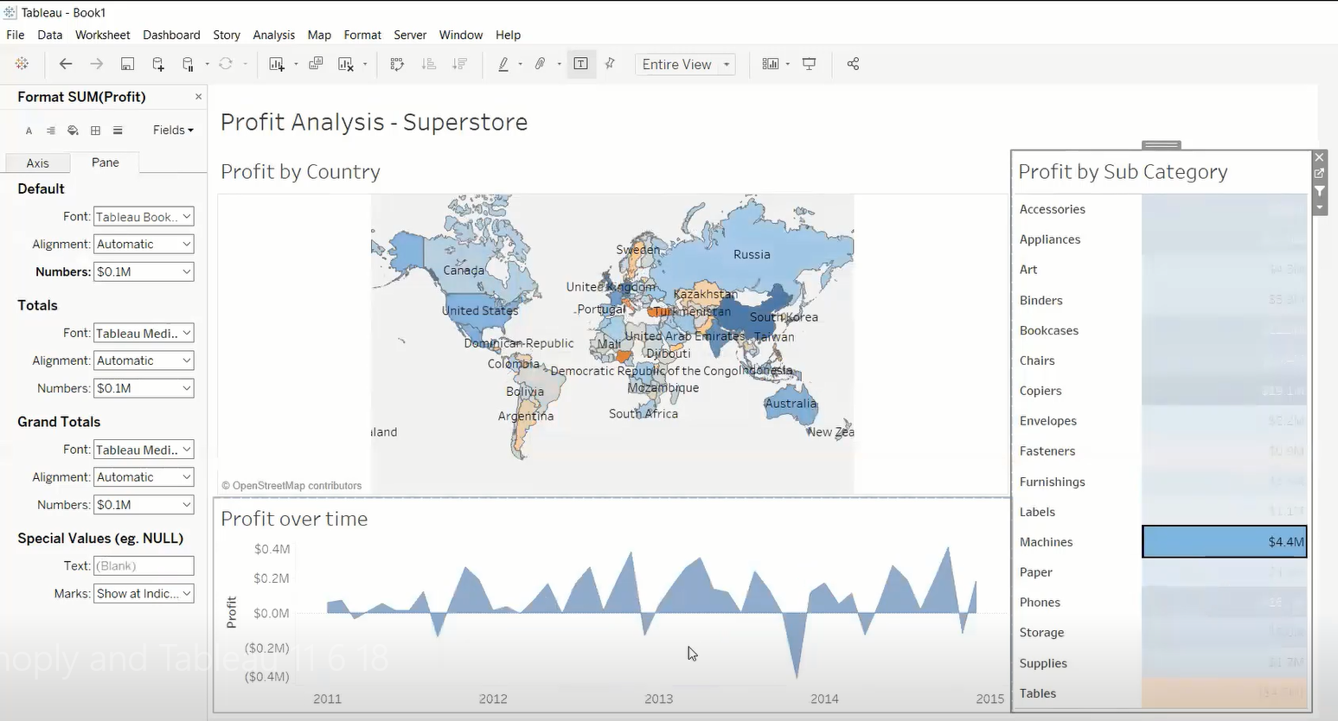Screen dimensions: 1338x721
Task: Click the Share workbook icon
Action: pyautogui.click(x=853, y=64)
